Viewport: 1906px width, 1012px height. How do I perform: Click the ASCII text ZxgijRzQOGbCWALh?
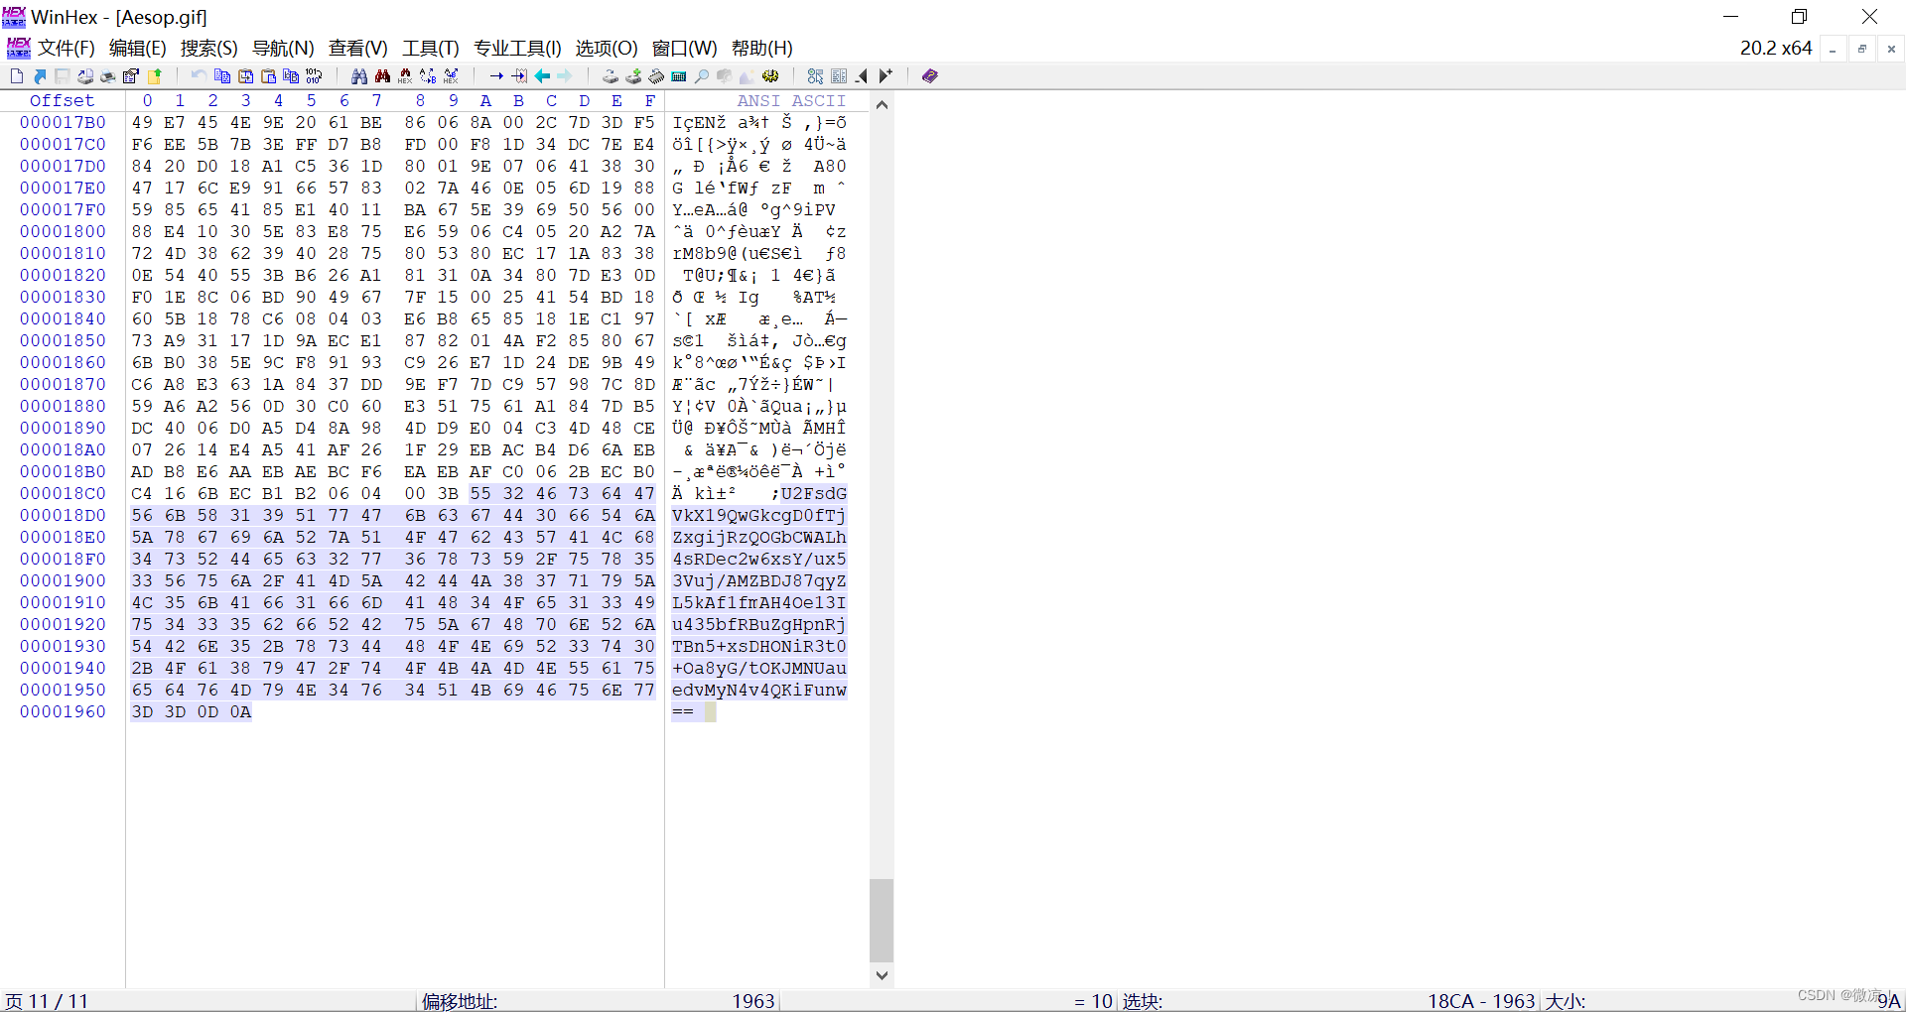click(759, 537)
